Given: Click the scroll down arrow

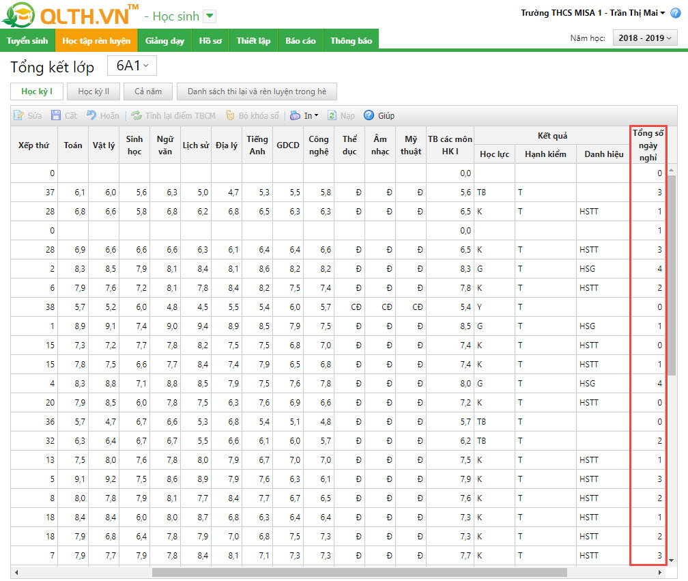Looking at the screenshot, I should [x=672, y=561].
